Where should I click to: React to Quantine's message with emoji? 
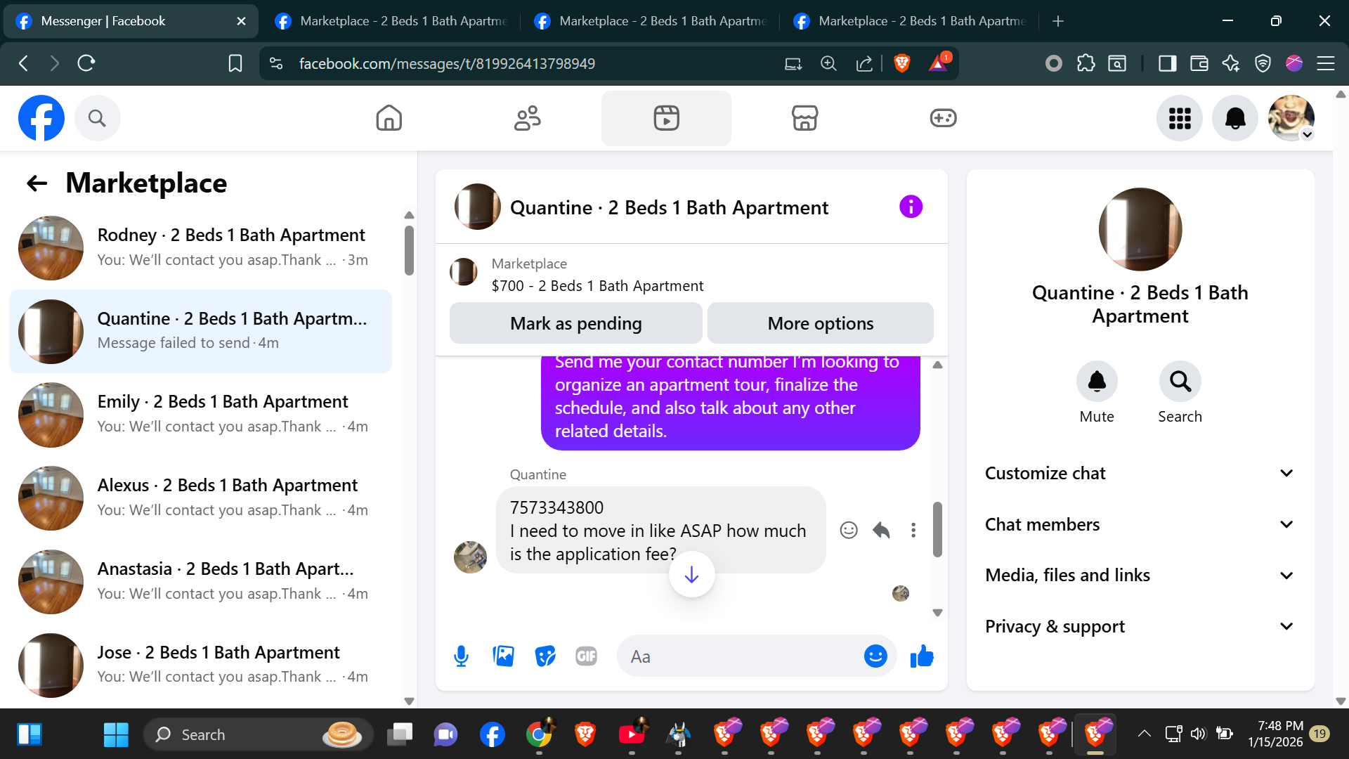(x=849, y=530)
